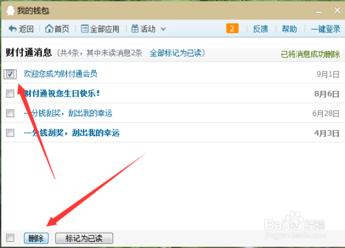Click the 财付通消息 heading

tap(29, 52)
